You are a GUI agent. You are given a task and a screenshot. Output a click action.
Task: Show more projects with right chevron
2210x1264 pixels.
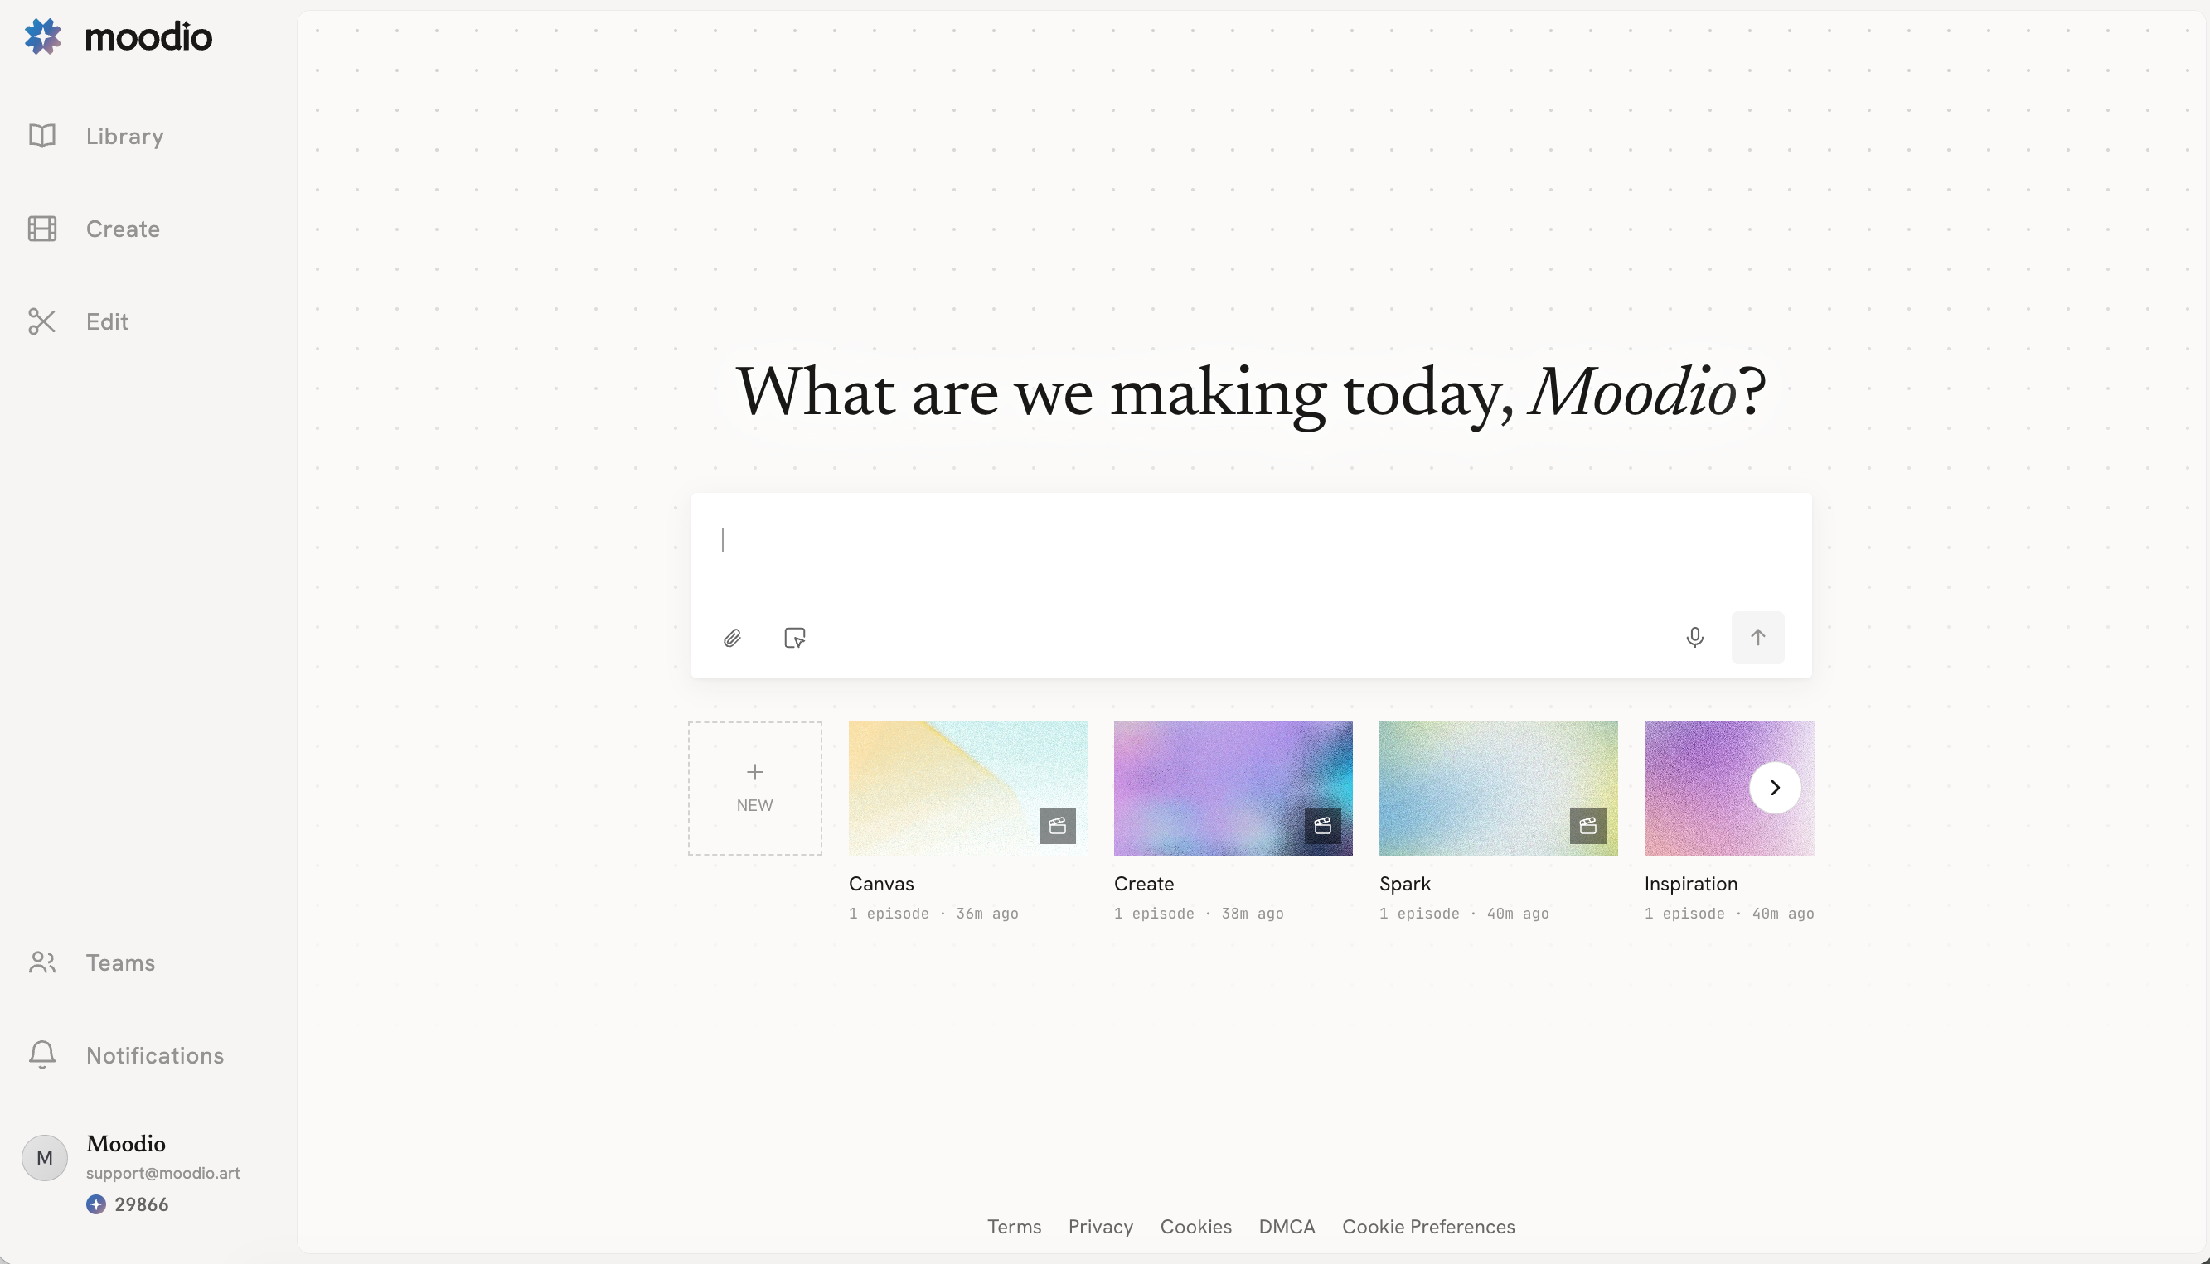coord(1775,788)
